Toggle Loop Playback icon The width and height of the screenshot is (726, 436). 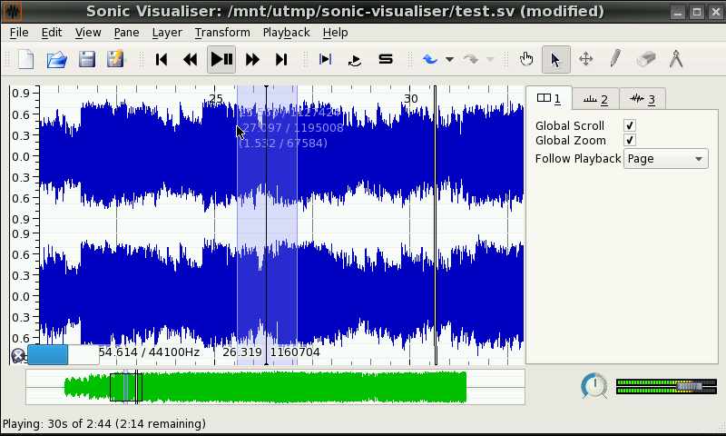(355, 60)
